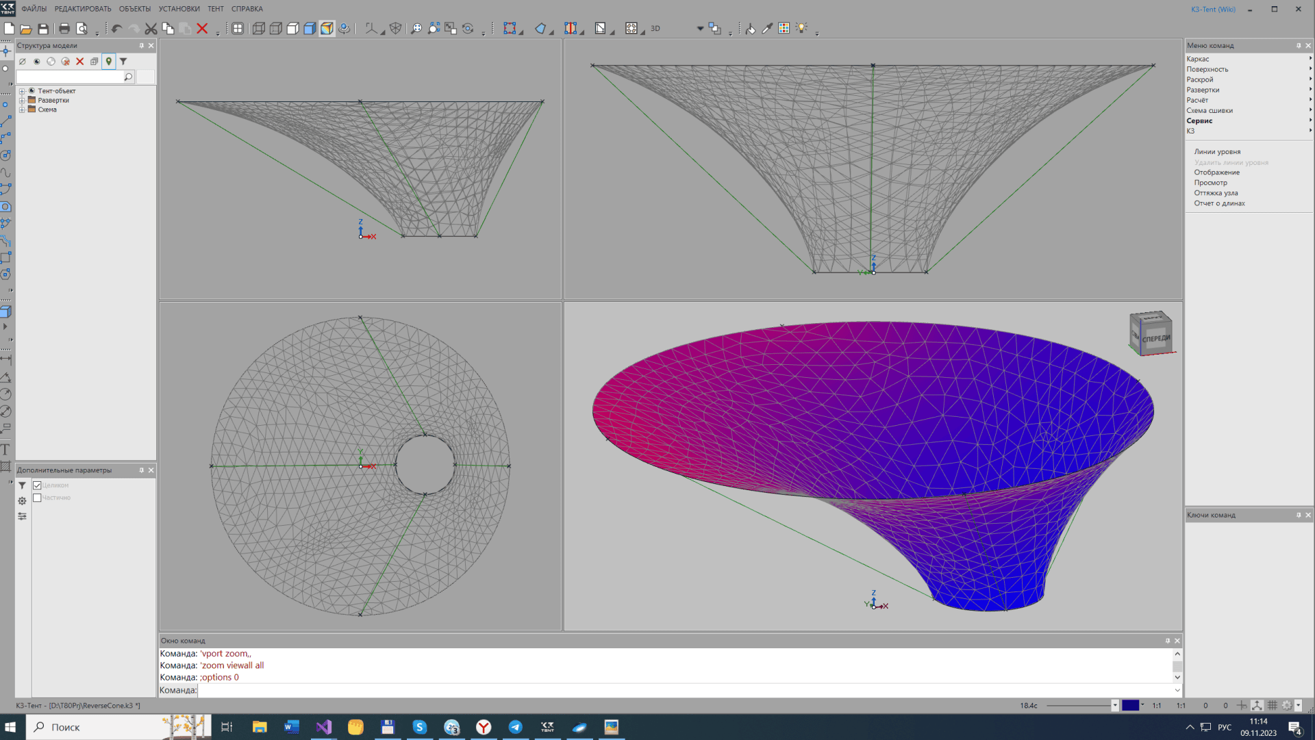Open the ТЕНТ menu

tap(215, 9)
